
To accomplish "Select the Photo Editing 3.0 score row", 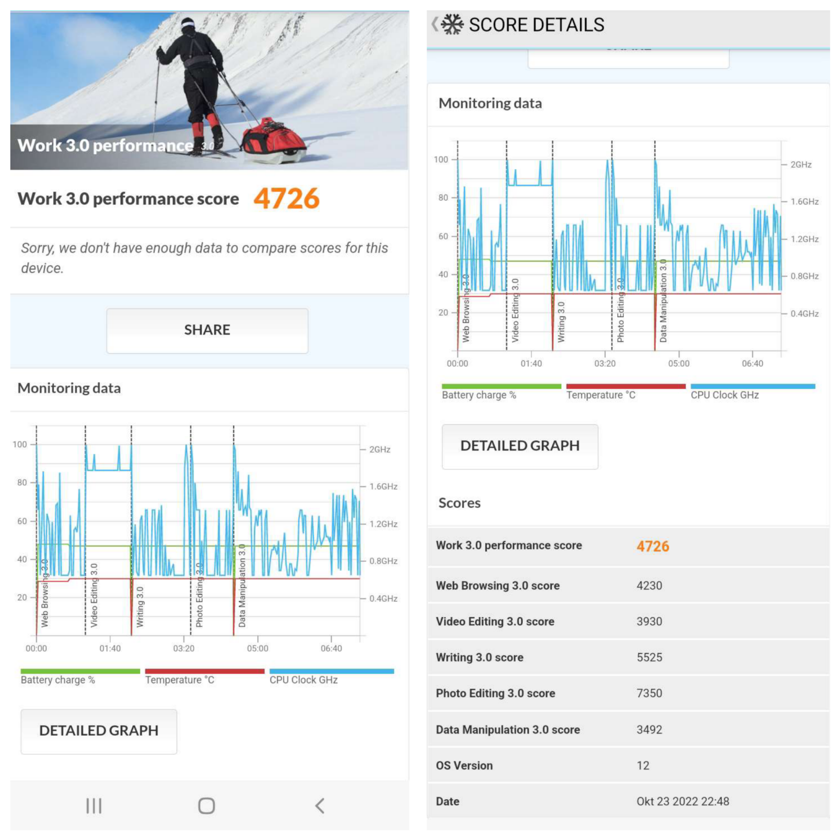I will click(x=628, y=694).
